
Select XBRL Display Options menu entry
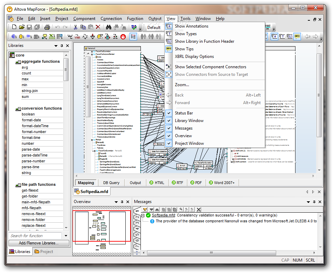coord(194,57)
